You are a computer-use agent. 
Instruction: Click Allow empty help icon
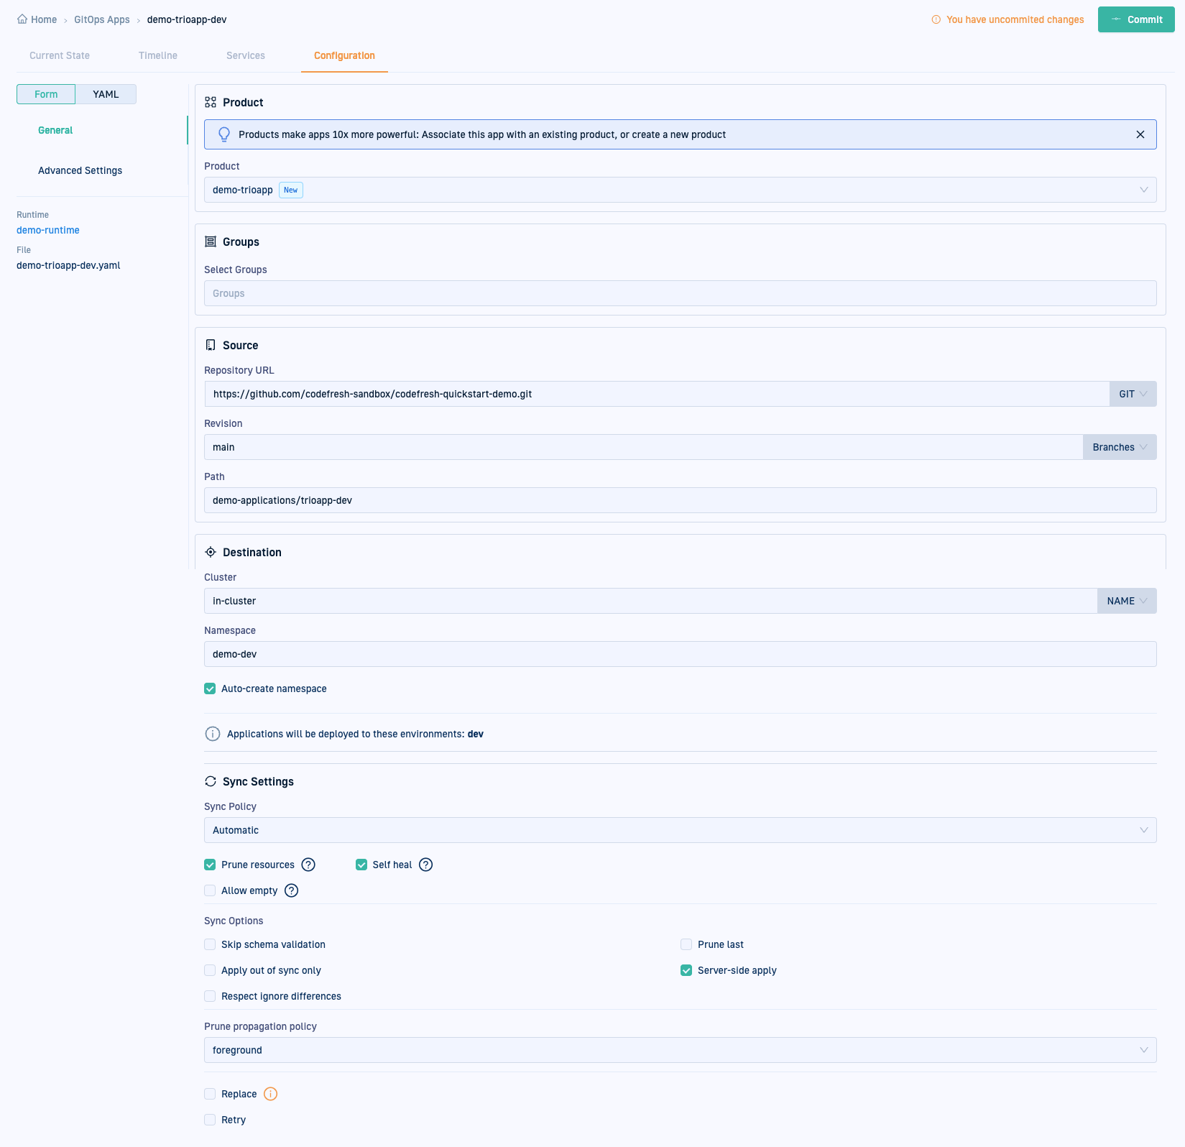(291, 890)
